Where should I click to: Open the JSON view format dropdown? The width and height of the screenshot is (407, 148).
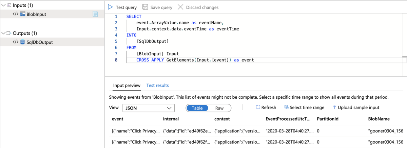click(148, 108)
